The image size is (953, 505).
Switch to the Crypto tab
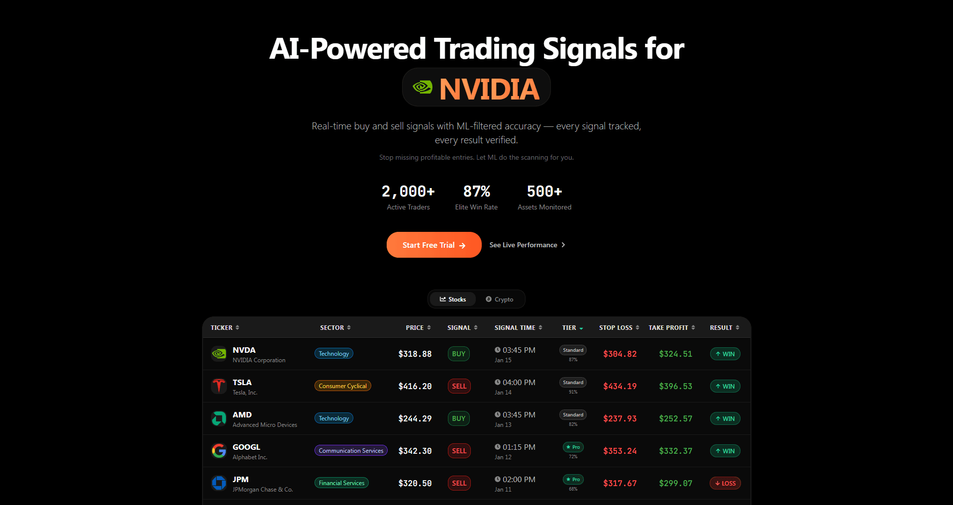point(500,299)
